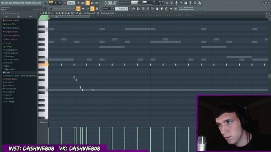This screenshot has width=271, height=152.
Task: Open the plugin picker plug icon
Action: coord(162,8)
